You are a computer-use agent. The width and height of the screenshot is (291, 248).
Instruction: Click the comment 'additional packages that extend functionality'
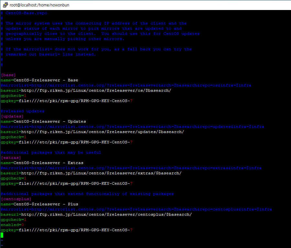click(x=87, y=194)
